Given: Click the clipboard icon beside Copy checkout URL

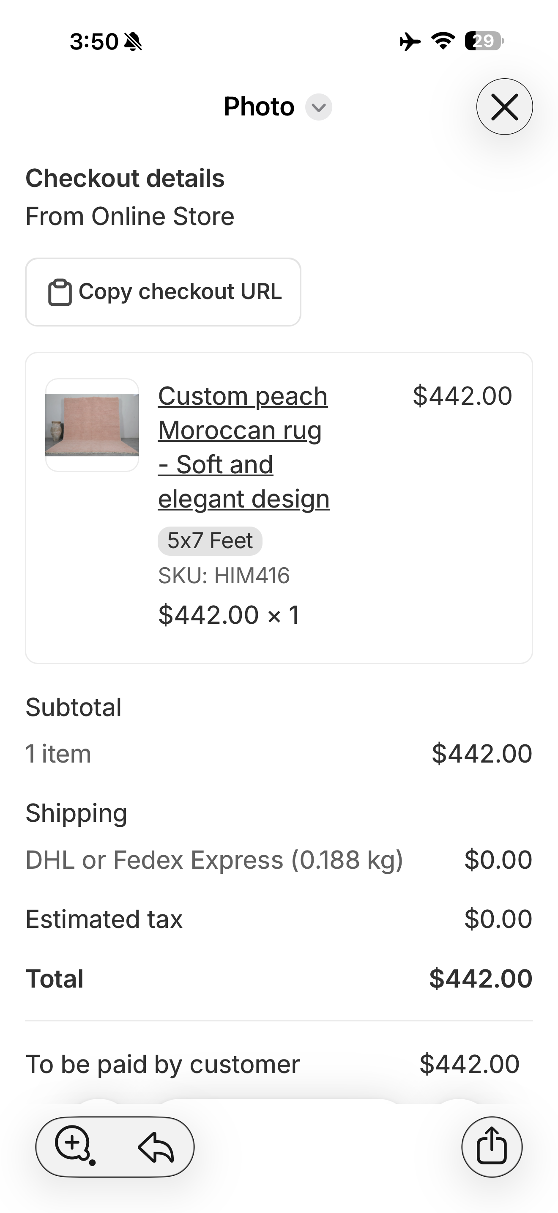Looking at the screenshot, I should pos(60,292).
